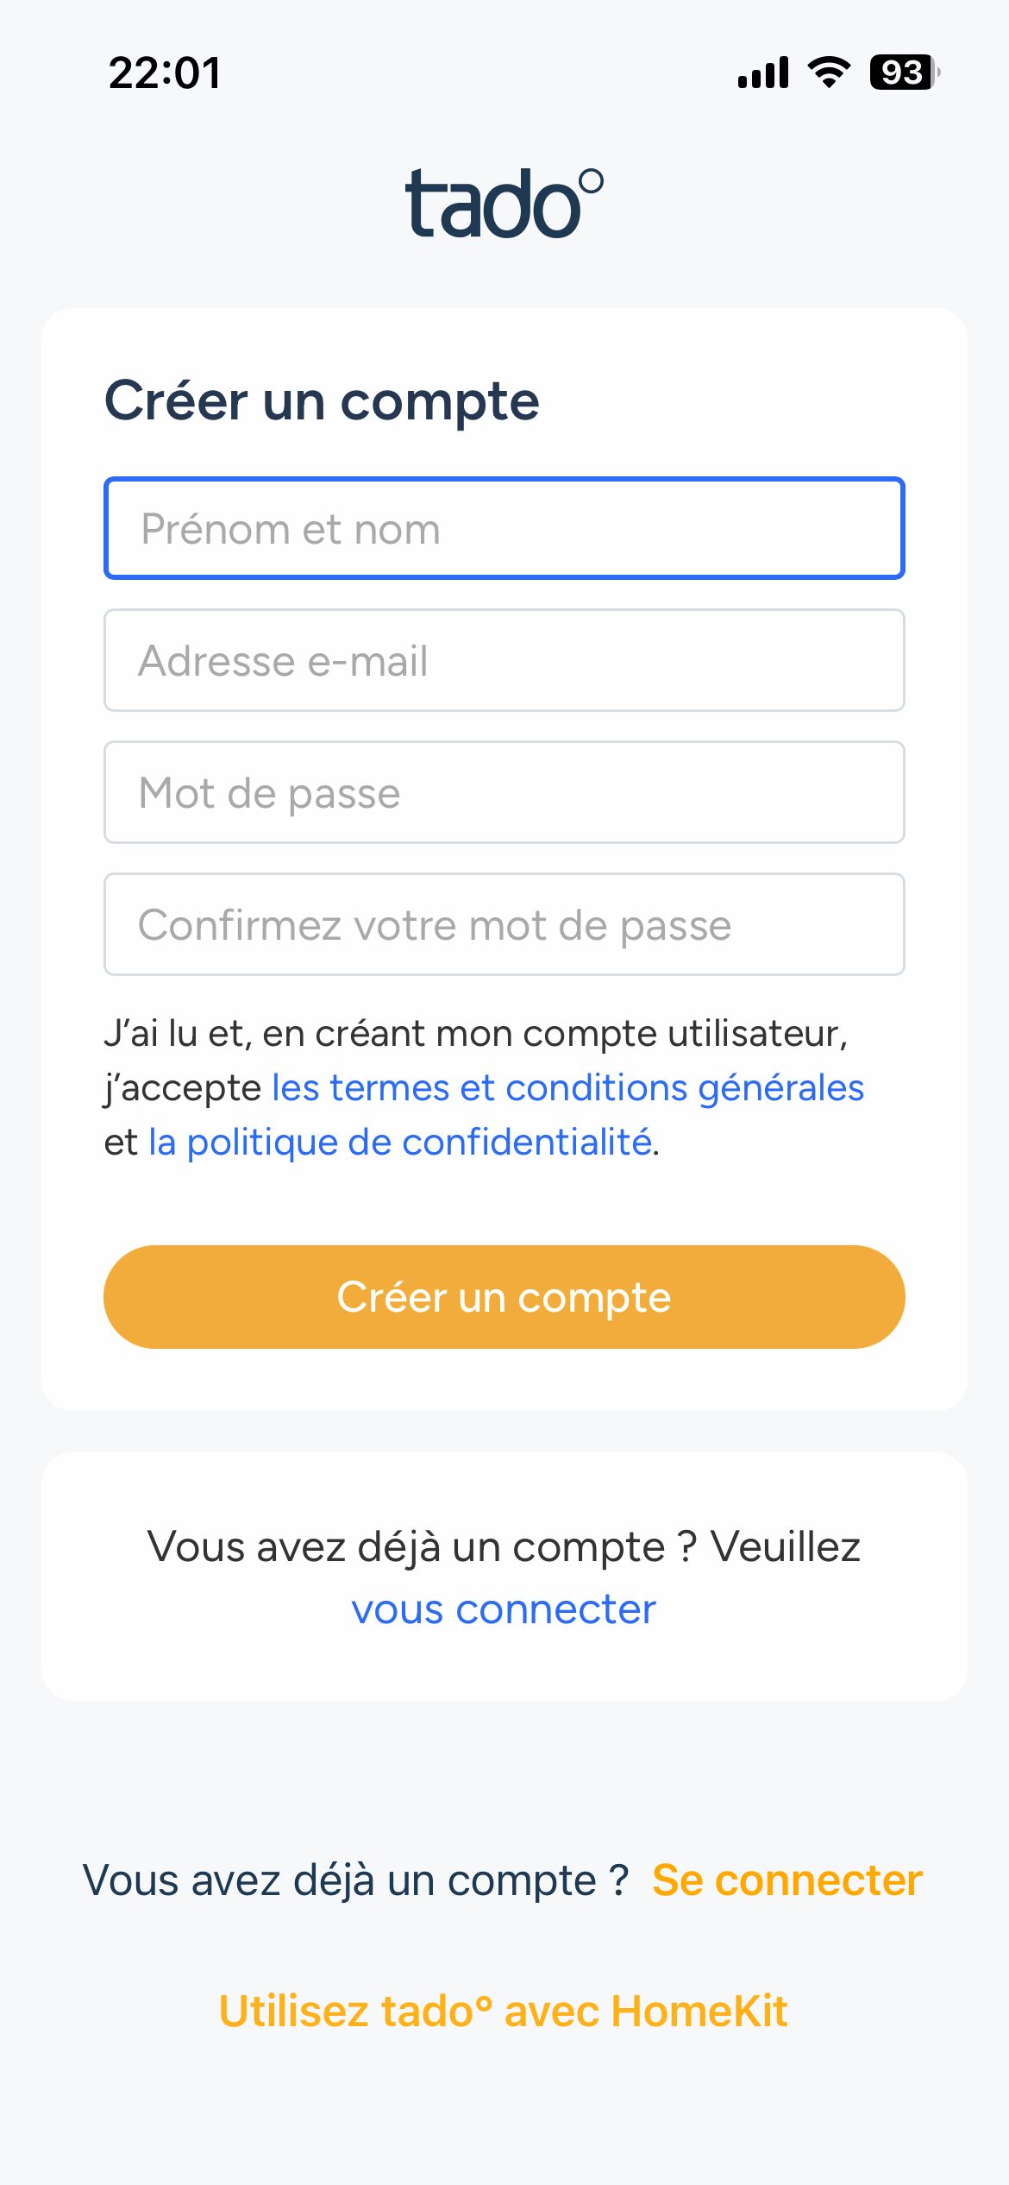Tap the Créer un compte heading
1009x2185 pixels.
[322, 401]
